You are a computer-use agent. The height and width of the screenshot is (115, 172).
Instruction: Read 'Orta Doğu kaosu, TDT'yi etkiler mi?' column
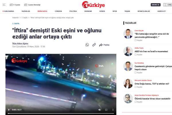[x=152, y=84]
